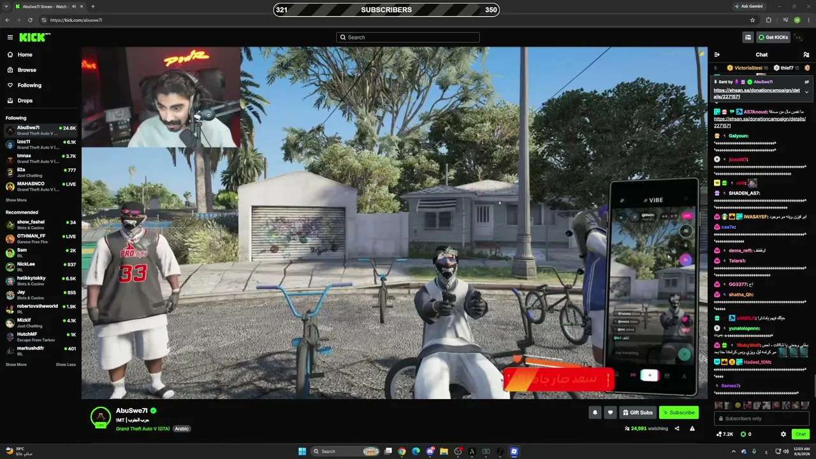Open Chrome profile M avatar

tap(798, 20)
